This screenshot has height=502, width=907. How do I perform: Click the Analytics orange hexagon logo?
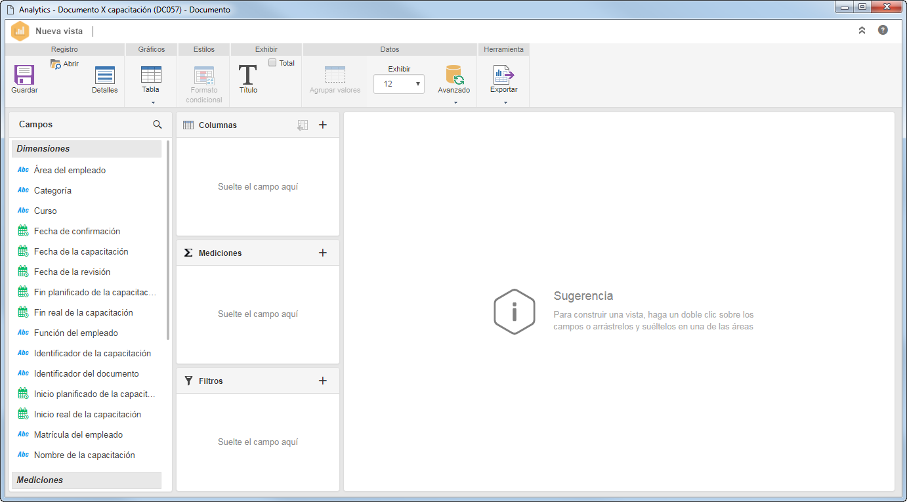pyautogui.click(x=20, y=31)
